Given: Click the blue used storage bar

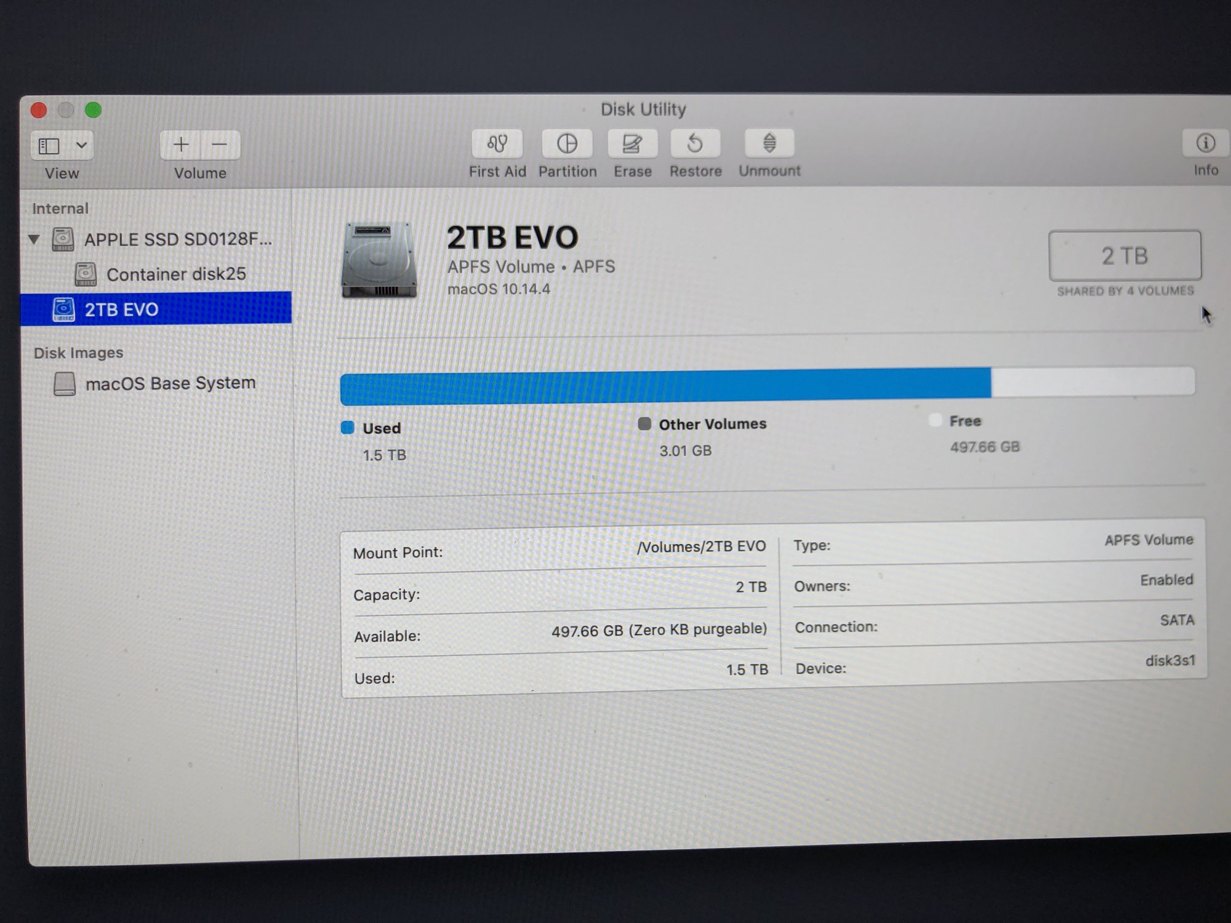Looking at the screenshot, I should click(665, 386).
